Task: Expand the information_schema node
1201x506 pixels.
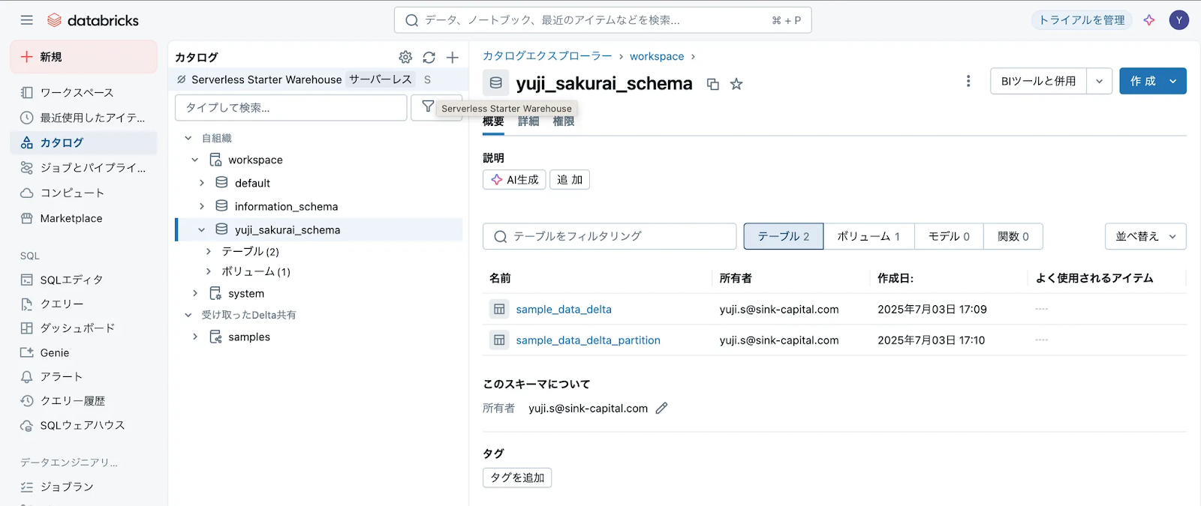Action: pyautogui.click(x=202, y=206)
